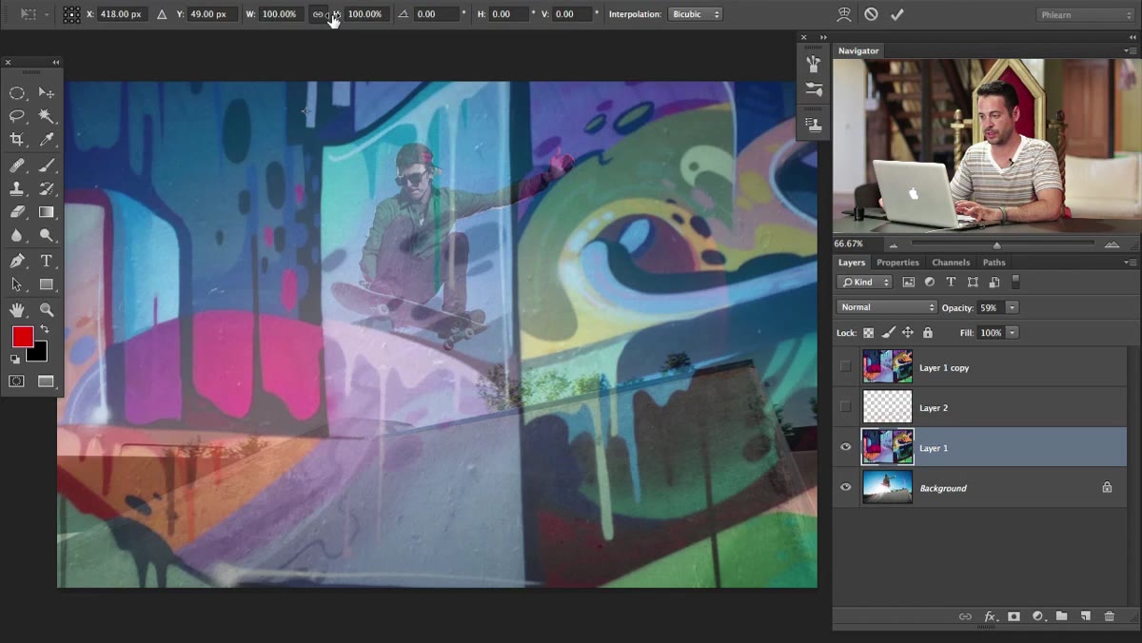Select the Brush tool
This screenshot has width=1142, height=643.
[46, 166]
